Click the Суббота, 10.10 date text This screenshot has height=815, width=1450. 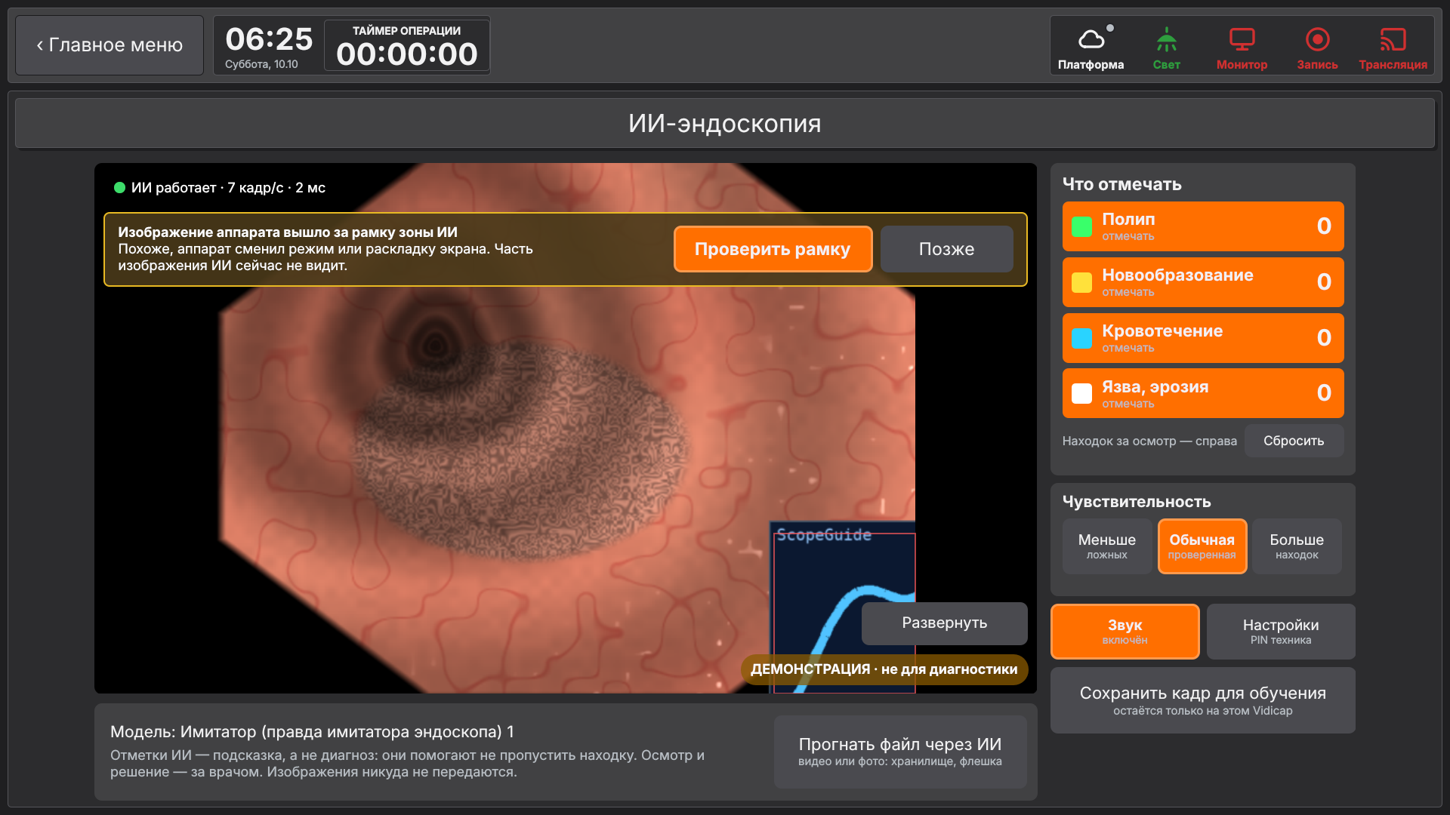tap(261, 64)
